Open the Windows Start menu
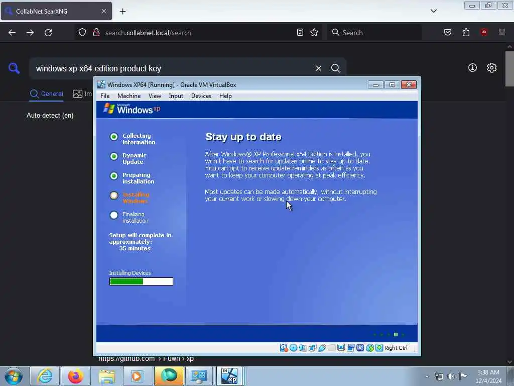Screen dimensions: 514x386 (14, 376)
